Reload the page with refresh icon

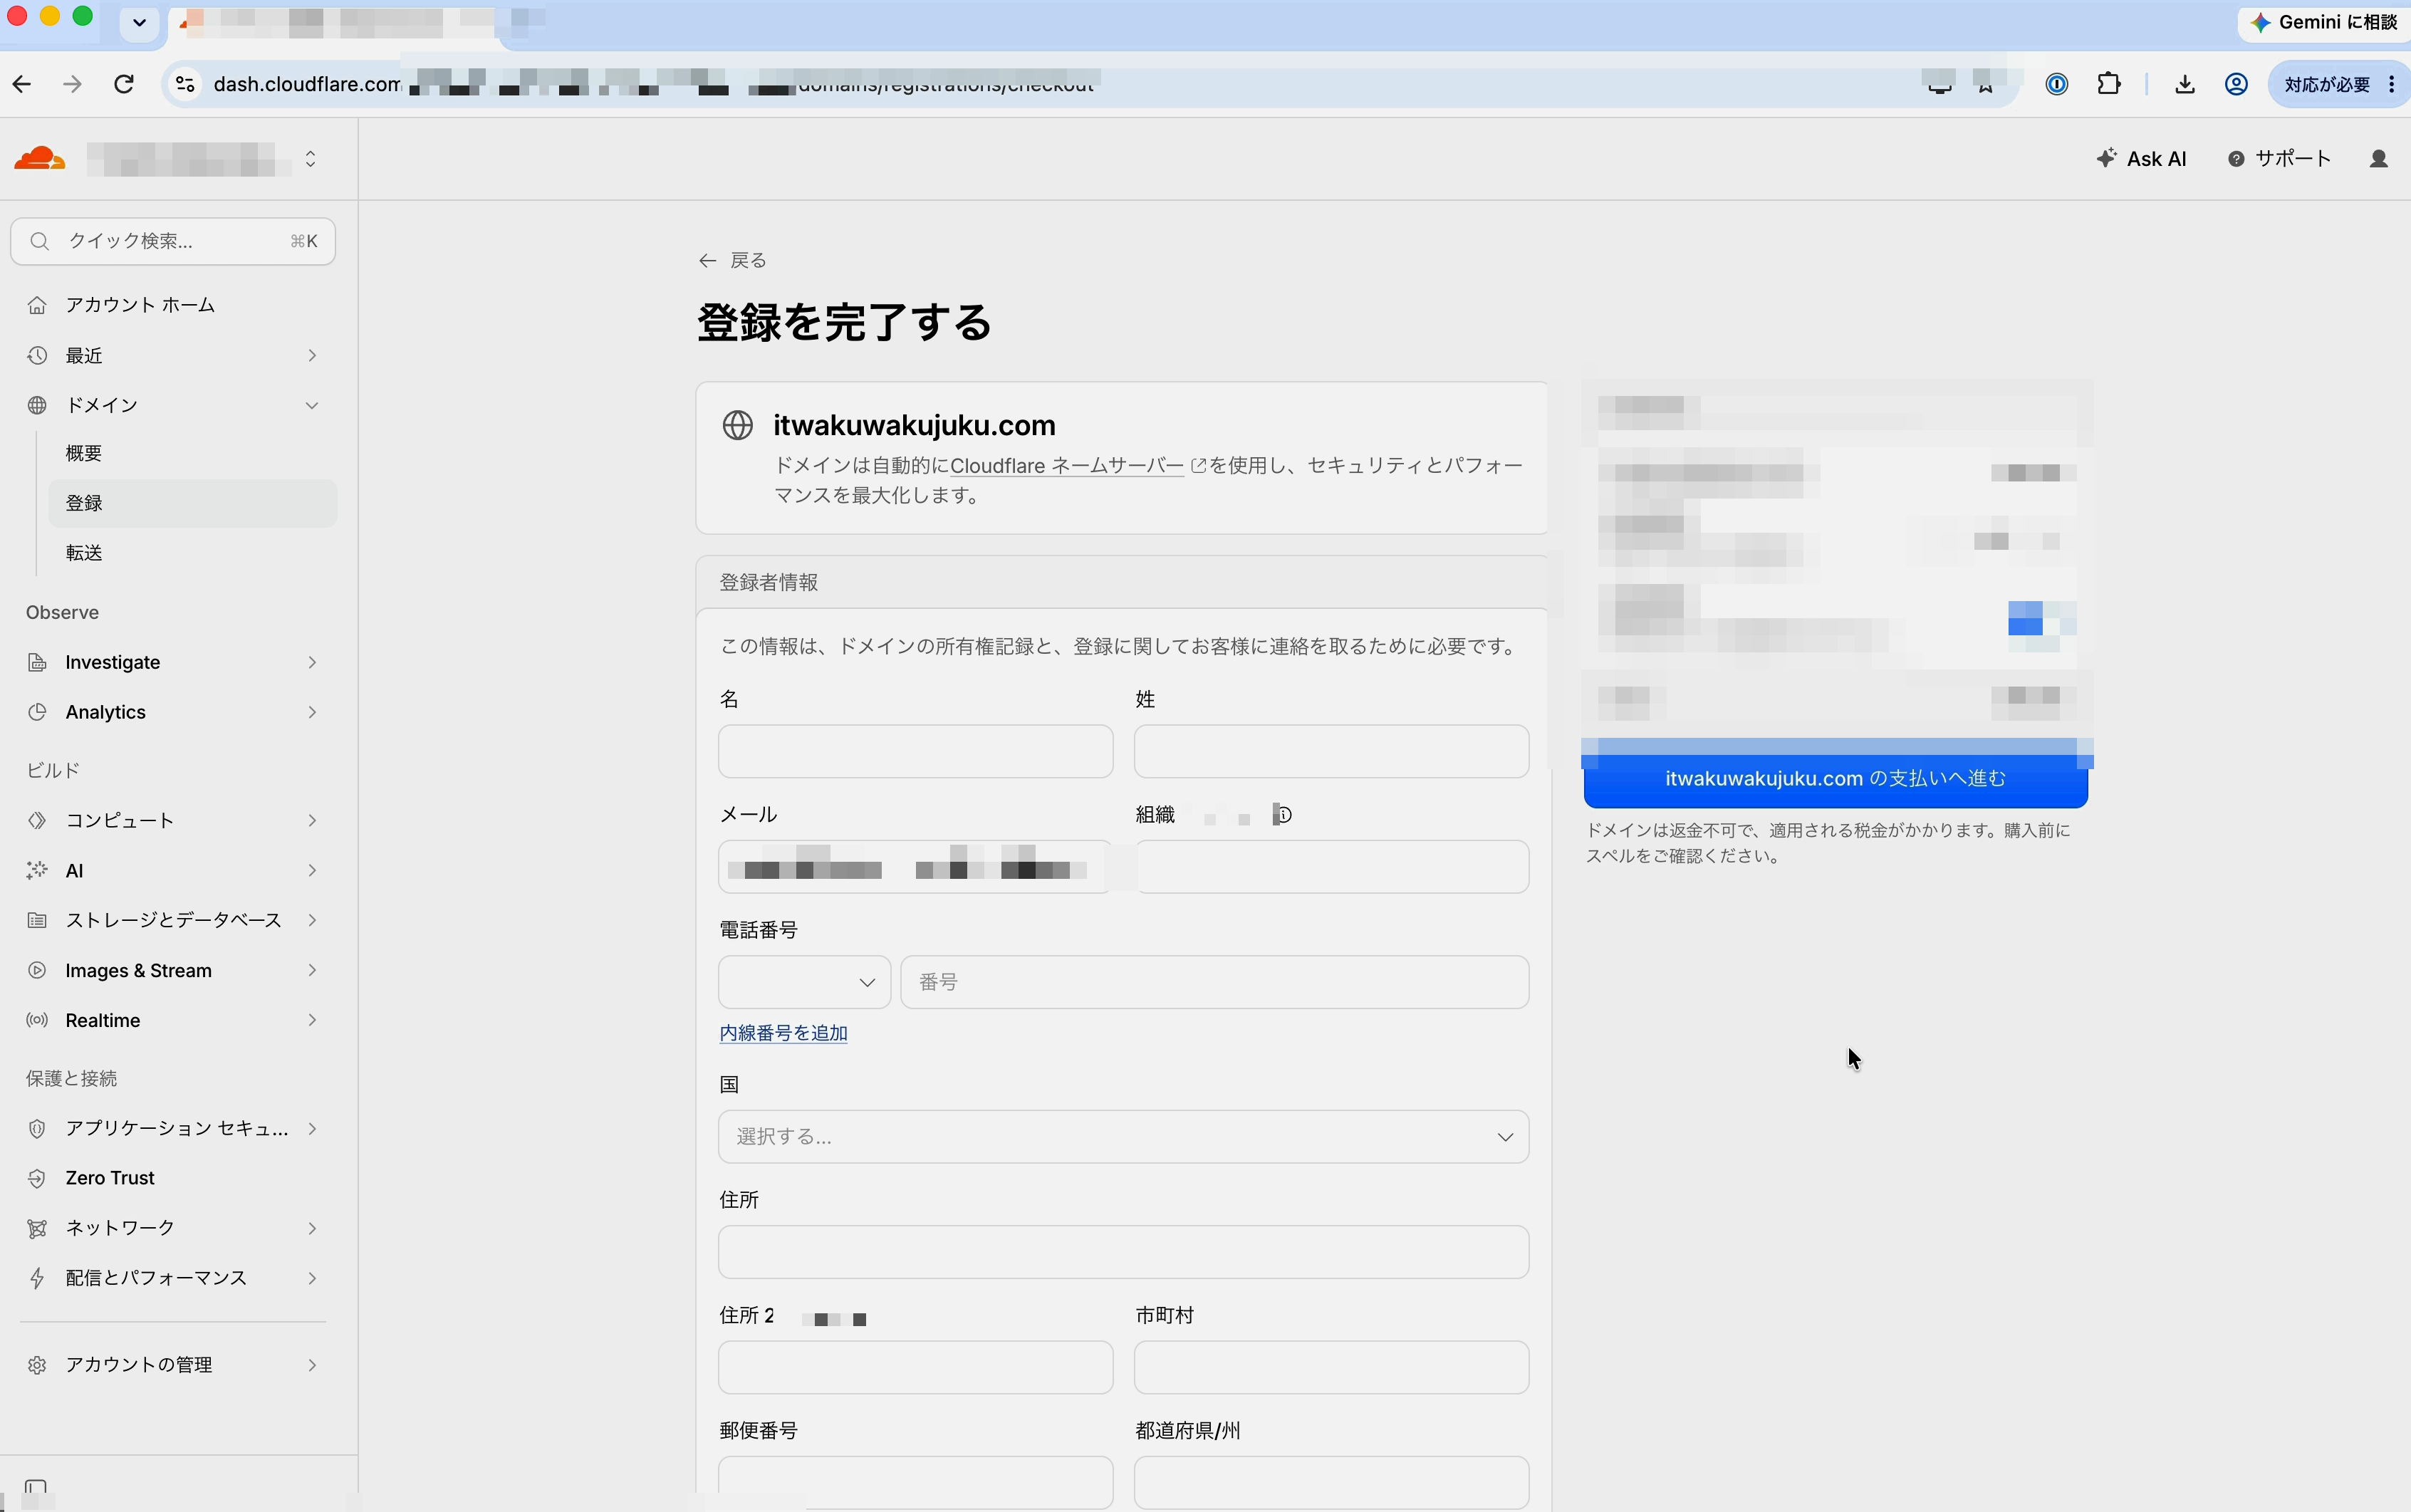tap(124, 84)
